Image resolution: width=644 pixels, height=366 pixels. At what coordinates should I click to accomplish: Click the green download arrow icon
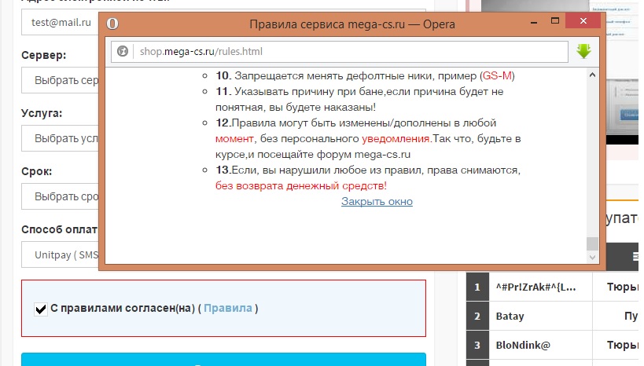583,51
